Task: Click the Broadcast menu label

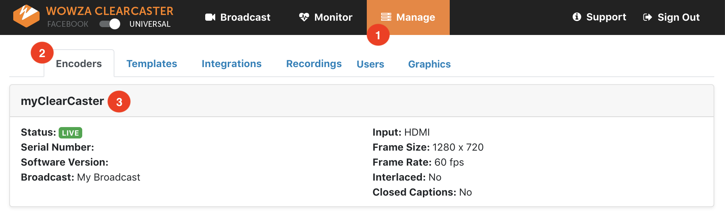Action: tap(245, 17)
